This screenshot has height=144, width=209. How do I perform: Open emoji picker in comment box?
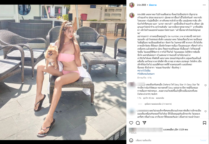131,140
